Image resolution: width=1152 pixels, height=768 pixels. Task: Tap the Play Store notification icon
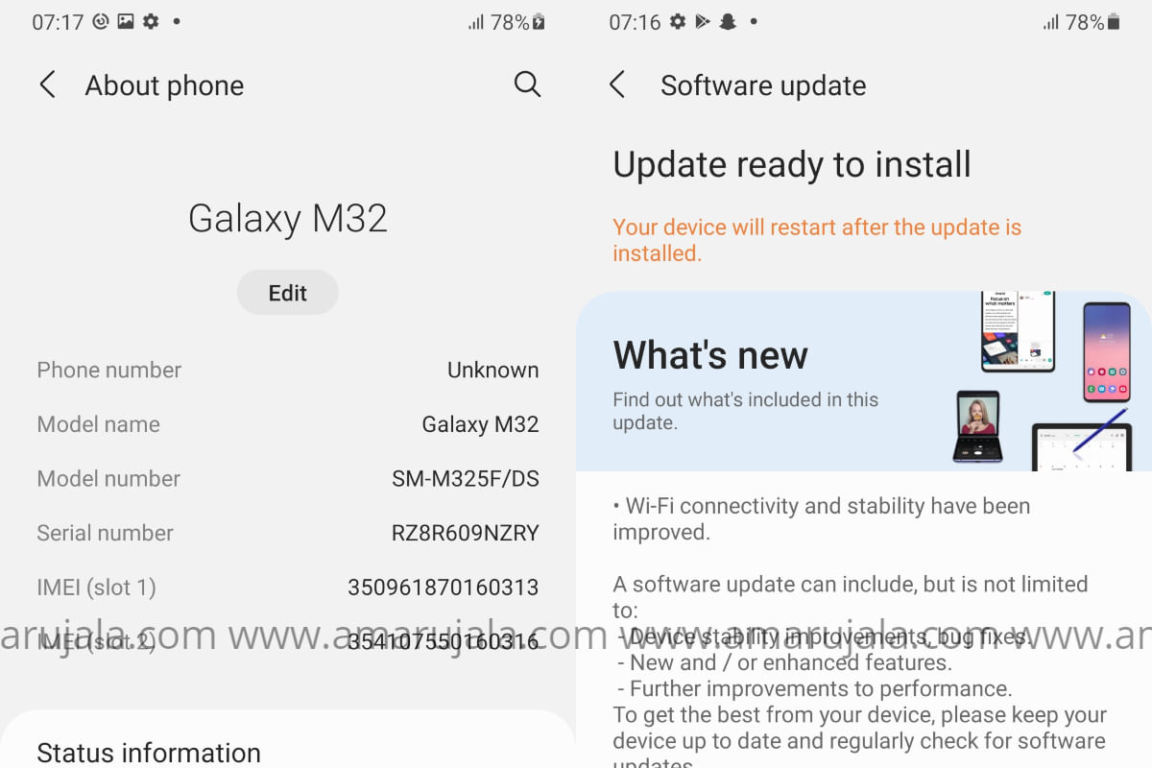pyautogui.click(x=703, y=22)
